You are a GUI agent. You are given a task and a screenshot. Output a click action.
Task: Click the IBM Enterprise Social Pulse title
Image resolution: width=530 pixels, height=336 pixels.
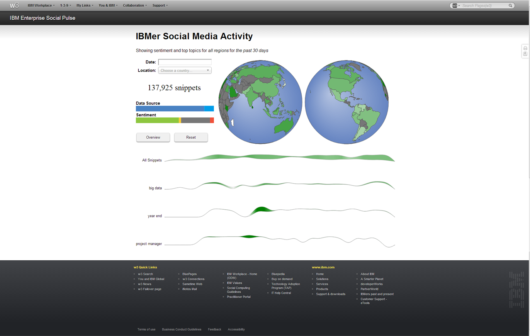(42, 18)
